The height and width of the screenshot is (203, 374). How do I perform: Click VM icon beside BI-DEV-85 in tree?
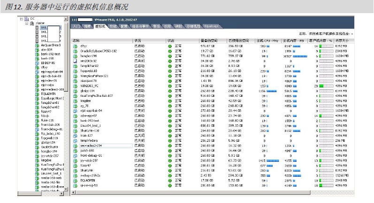37,63
